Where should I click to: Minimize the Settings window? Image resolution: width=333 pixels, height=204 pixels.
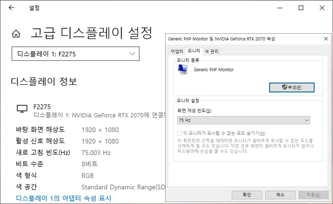pyautogui.click(x=280, y=8)
